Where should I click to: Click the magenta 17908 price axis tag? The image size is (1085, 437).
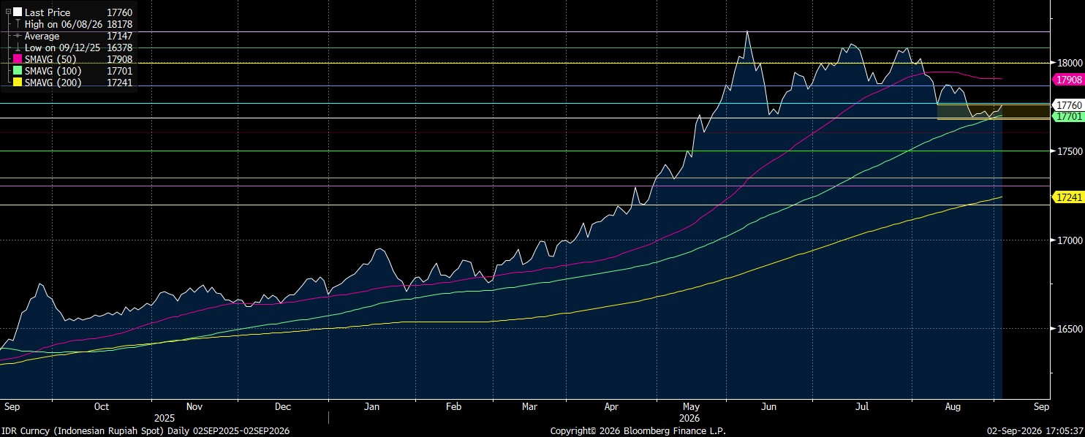1068,79
